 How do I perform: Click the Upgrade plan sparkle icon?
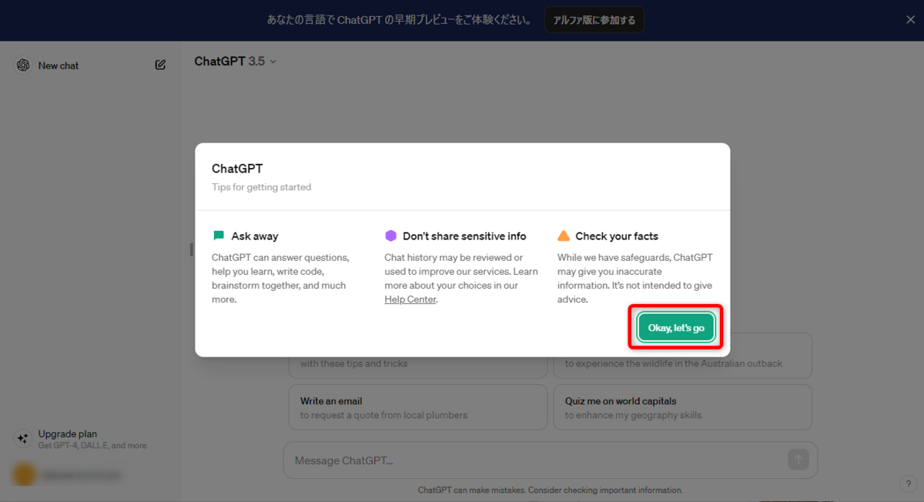[x=23, y=439]
